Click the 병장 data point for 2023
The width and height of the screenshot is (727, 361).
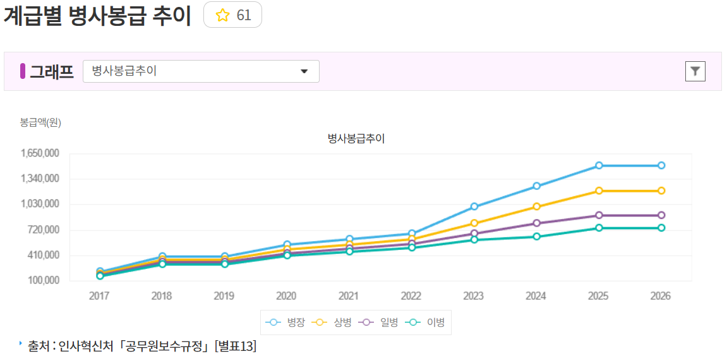474,206
